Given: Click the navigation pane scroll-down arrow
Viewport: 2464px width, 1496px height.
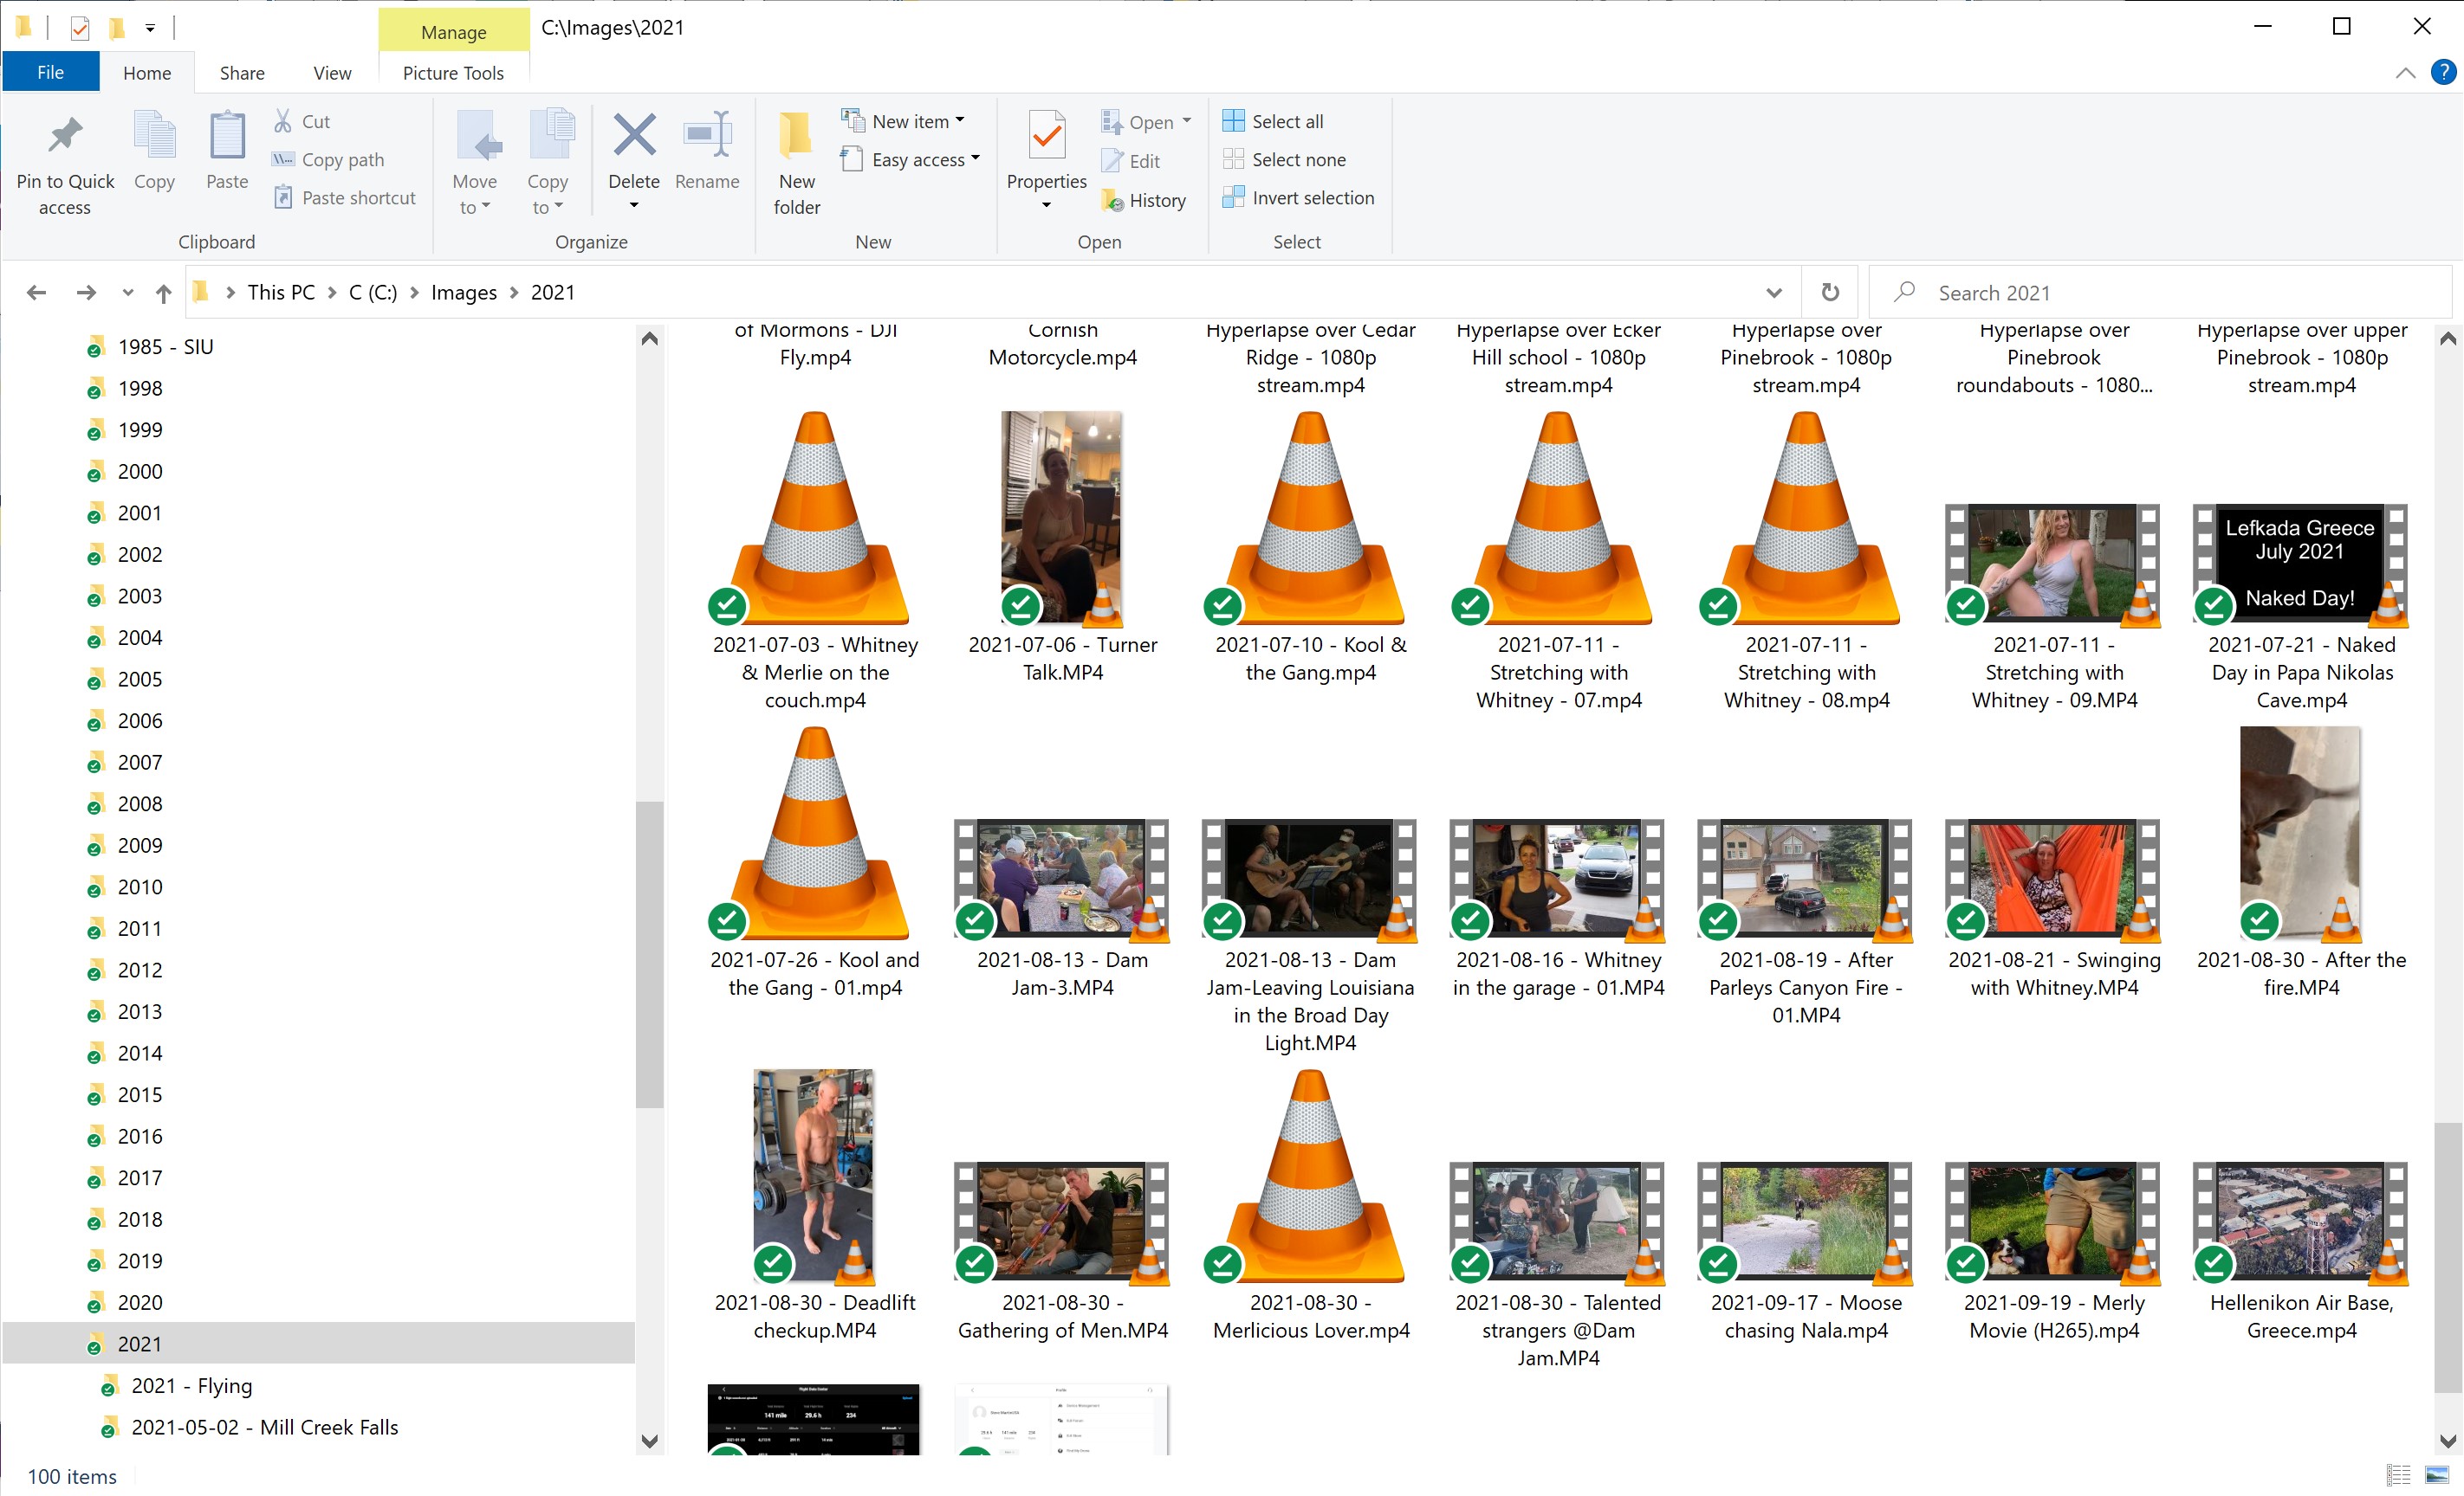Looking at the screenshot, I should [x=650, y=1440].
